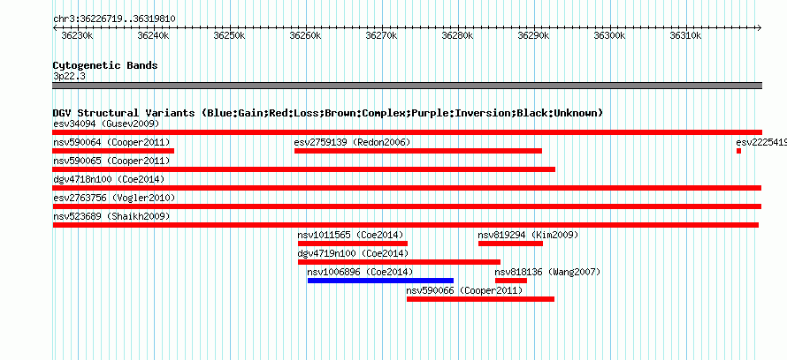Select the nsv818136 short red bar
This screenshot has height=360, width=787.
point(511,281)
